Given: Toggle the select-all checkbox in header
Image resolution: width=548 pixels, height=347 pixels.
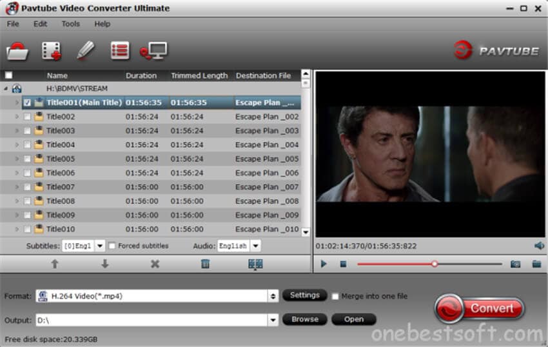Looking at the screenshot, I should tap(9, 75).
